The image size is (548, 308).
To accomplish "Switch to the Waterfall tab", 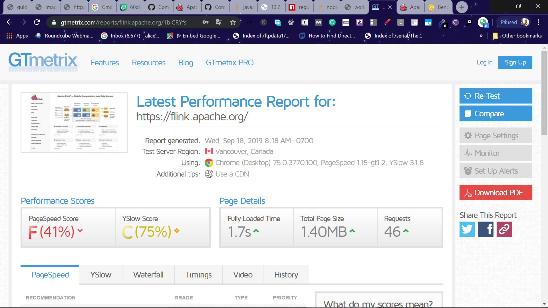I will click(x=148, y=275).
